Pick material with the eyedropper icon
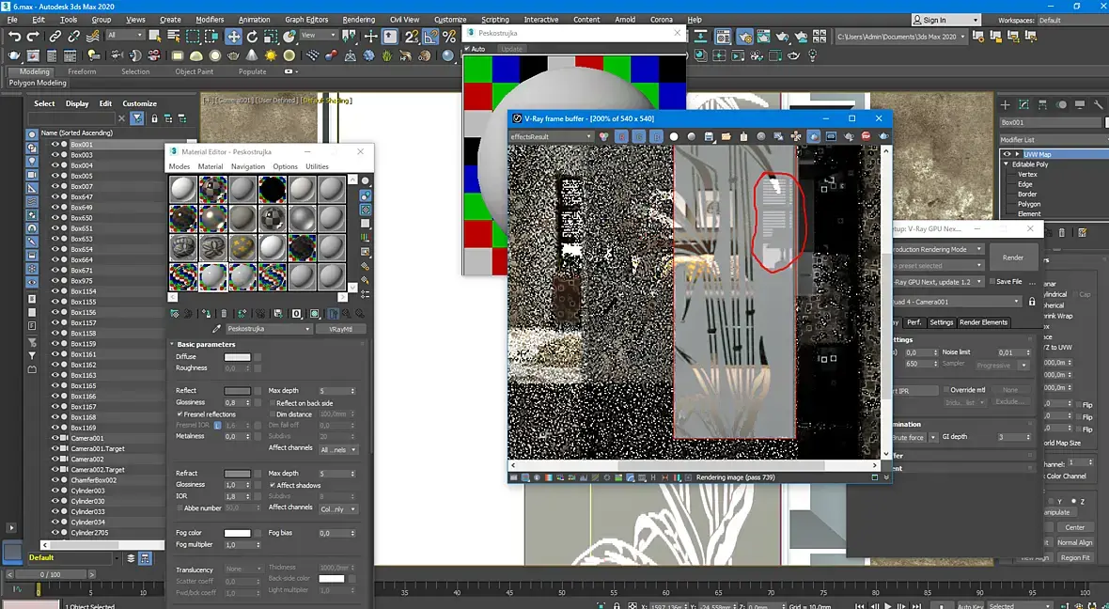1109x609 pixels. click(x=217, y=329)
